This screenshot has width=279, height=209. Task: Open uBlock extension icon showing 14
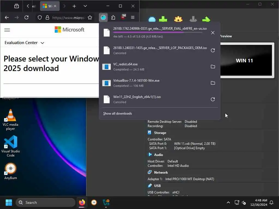tap(123, 17)
